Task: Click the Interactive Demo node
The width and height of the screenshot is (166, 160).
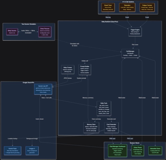Action: [155, 151]
